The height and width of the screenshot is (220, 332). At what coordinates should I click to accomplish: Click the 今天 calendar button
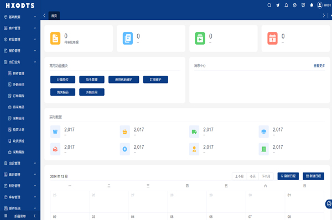coord(253,176)
